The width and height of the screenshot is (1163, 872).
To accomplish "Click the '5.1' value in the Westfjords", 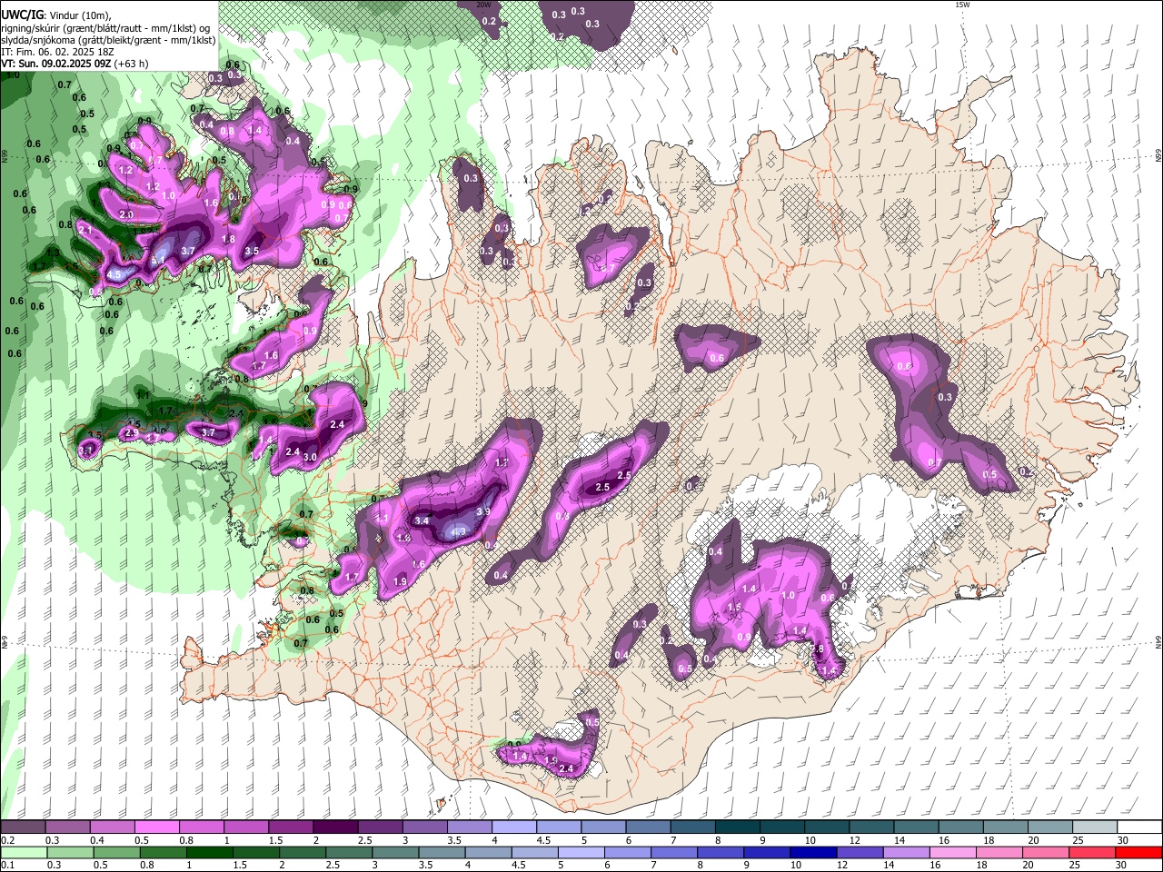I will (x=157, y=262).
